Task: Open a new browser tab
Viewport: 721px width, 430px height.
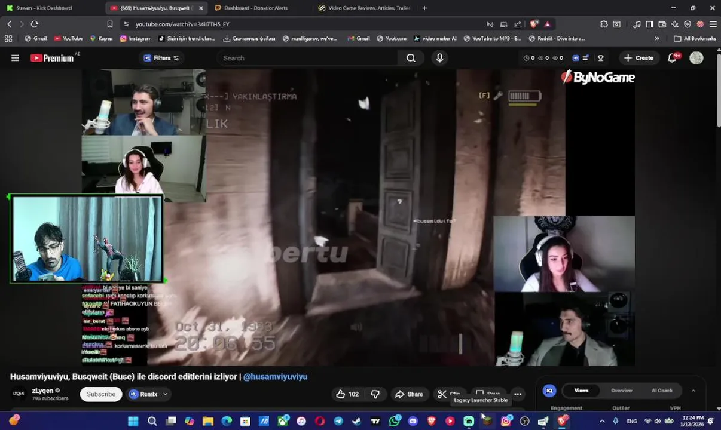Action: click(424, 8)
